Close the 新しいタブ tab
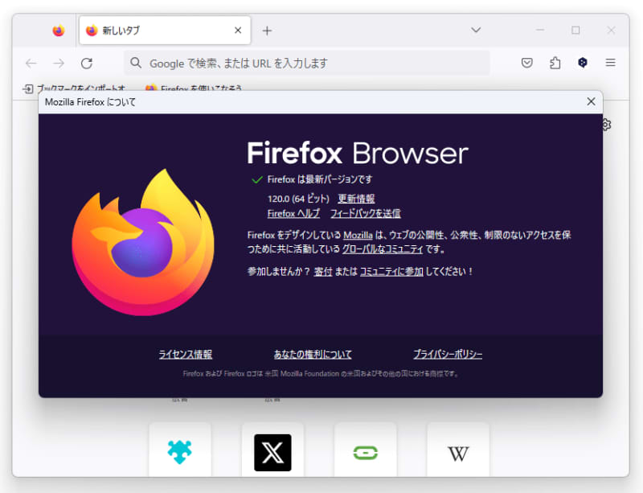The image size is (643, 493). pos(238,31)
